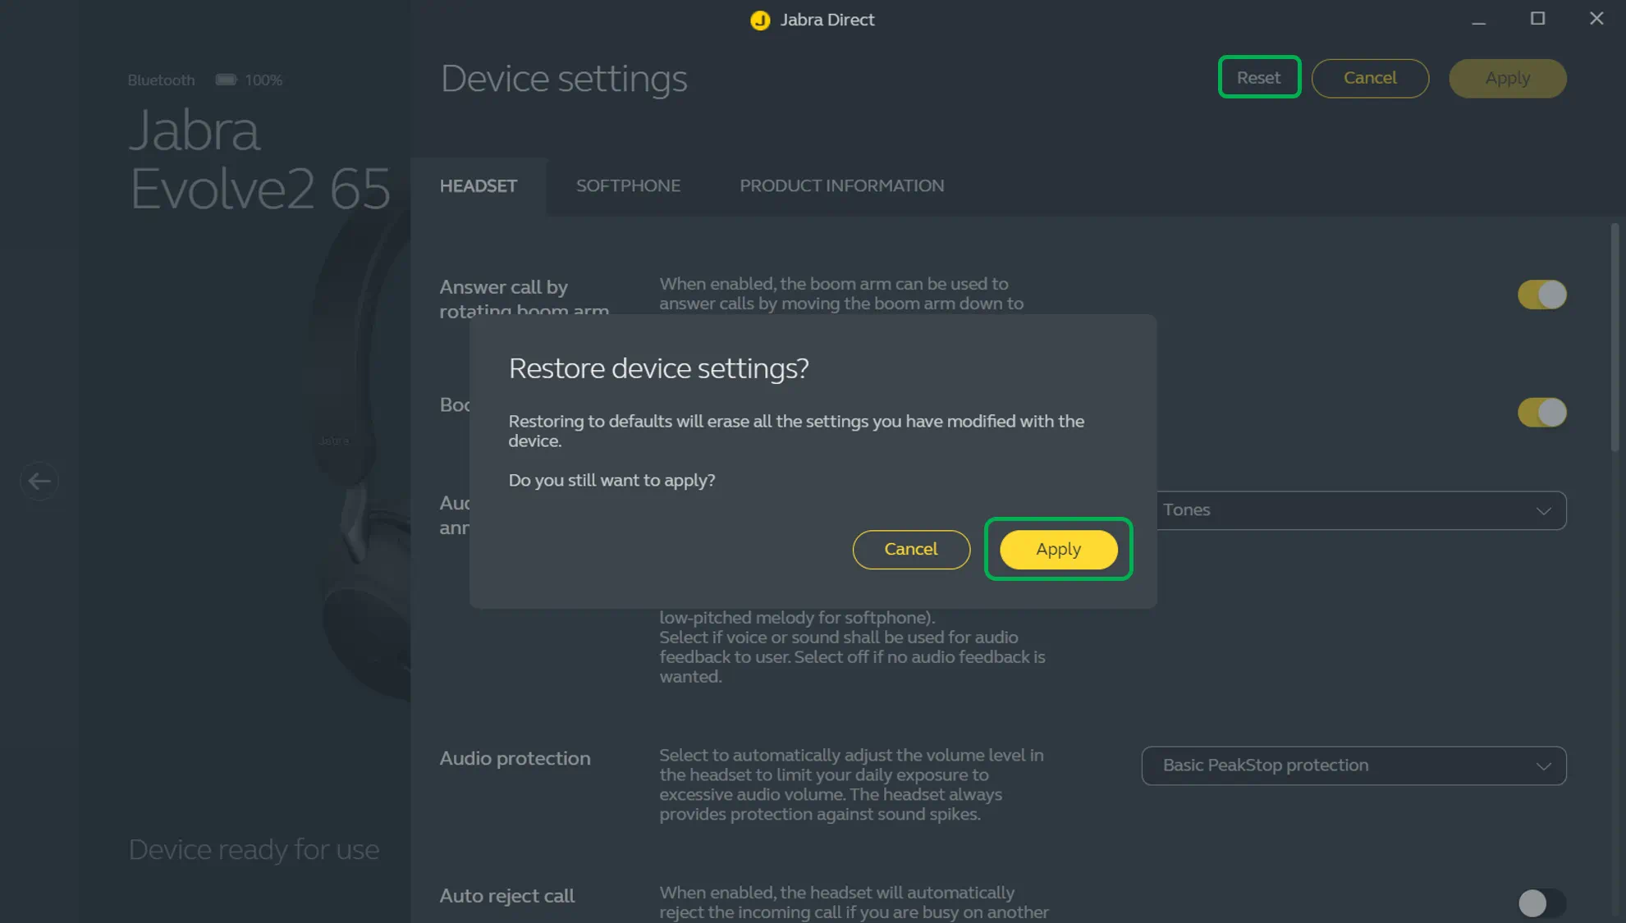Switch to the SOFTPHONE tab
Screen dimensions: 1626x923
pos(628,186)
